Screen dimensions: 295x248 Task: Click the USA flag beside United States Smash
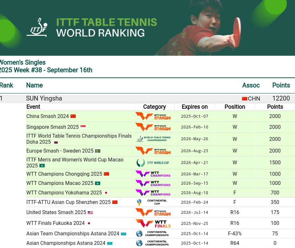(90, 212)
